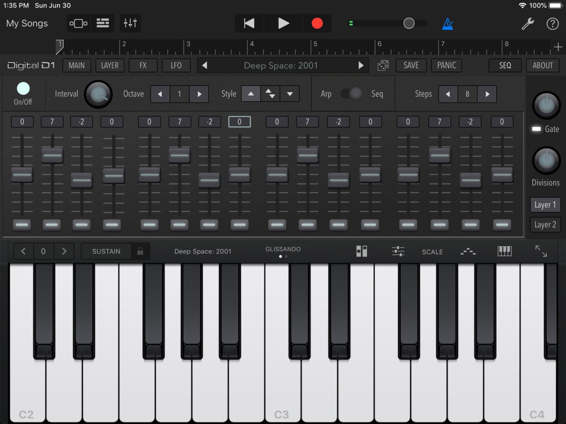Click the SAVE button

(411, 66)
